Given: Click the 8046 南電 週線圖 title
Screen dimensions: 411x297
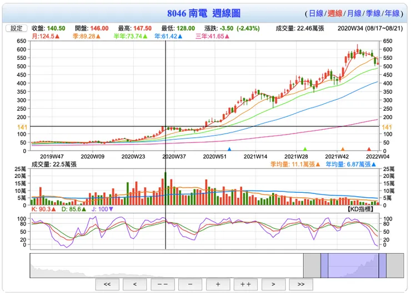Looking at the screenshot, I should (204, 13).
